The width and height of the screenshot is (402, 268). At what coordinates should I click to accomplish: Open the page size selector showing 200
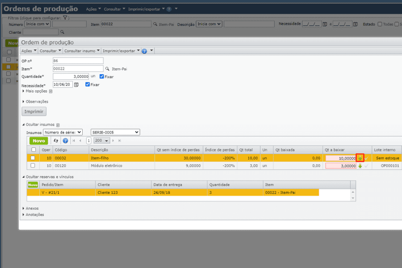click(x=101, y=141)
